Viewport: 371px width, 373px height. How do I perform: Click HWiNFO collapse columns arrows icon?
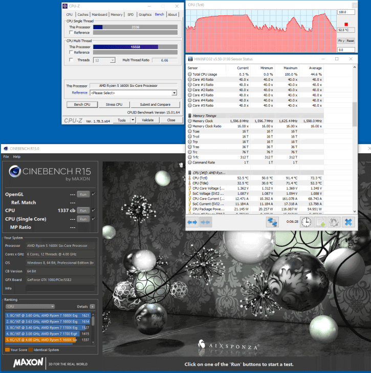coord(205,222)
